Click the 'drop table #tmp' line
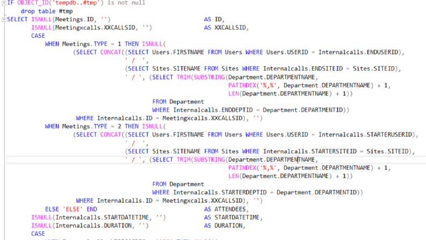426x240 pixels. pyautogui.click(x=47, y=11)
